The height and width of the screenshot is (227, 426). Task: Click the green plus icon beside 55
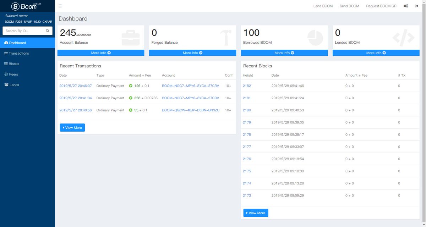click(x=131, y=110)
